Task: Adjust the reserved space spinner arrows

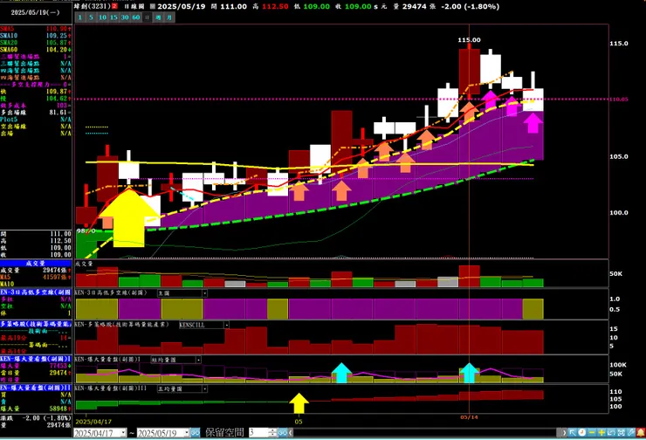Action: coord(272,433)
